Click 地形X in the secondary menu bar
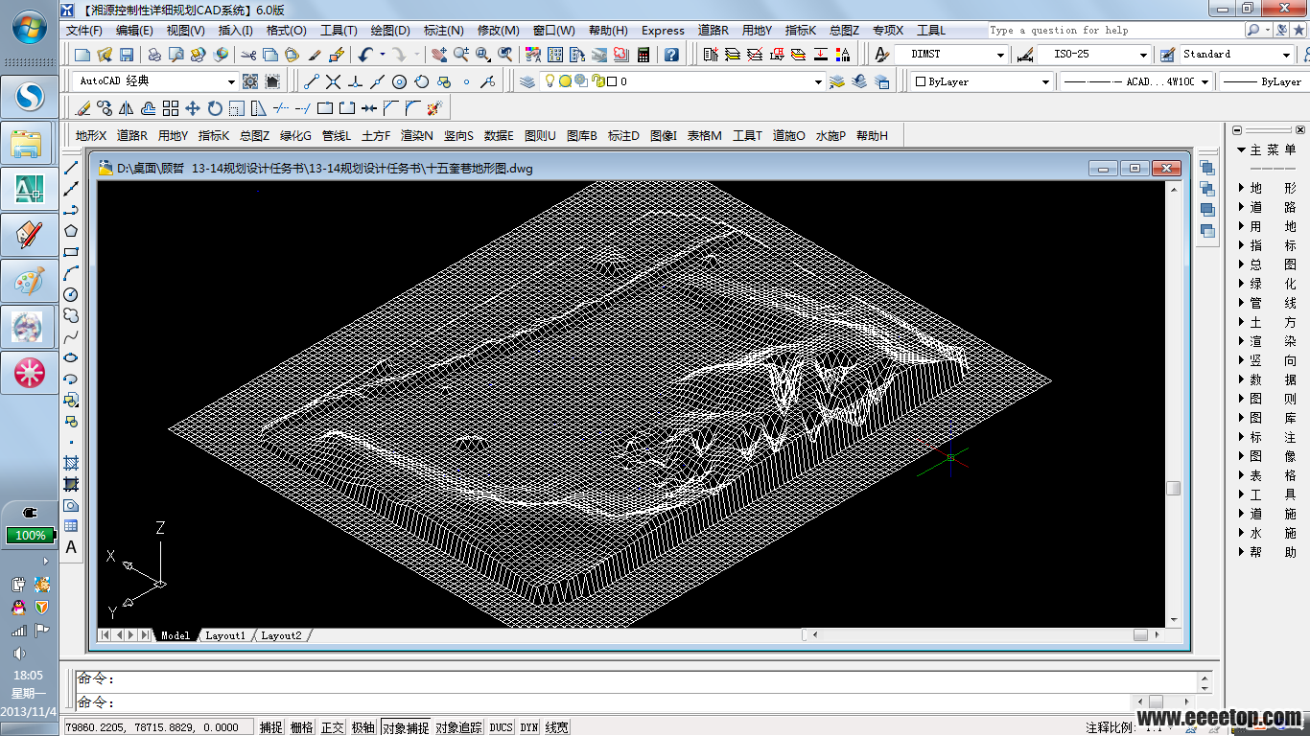This screenshot has height=736, width=1310. point(91,136)
